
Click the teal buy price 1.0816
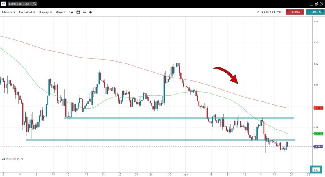(315, 12)
